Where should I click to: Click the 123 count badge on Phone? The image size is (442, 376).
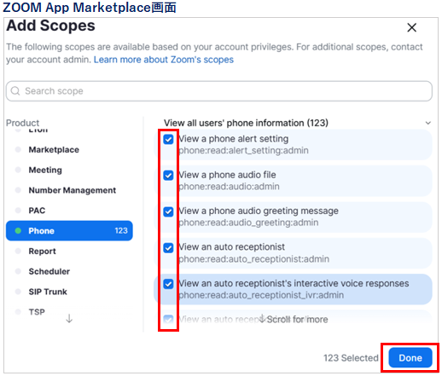(121, 231)
